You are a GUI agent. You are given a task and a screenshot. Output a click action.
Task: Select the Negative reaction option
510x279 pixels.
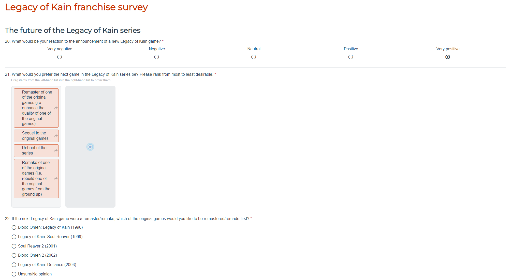coord(157,57)
